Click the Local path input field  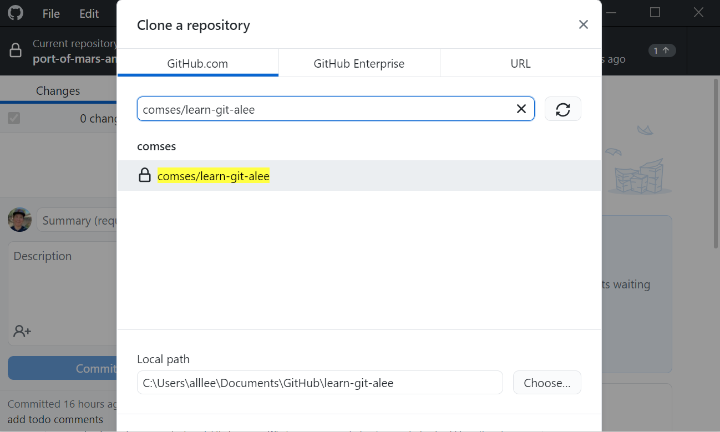[320, 383]
